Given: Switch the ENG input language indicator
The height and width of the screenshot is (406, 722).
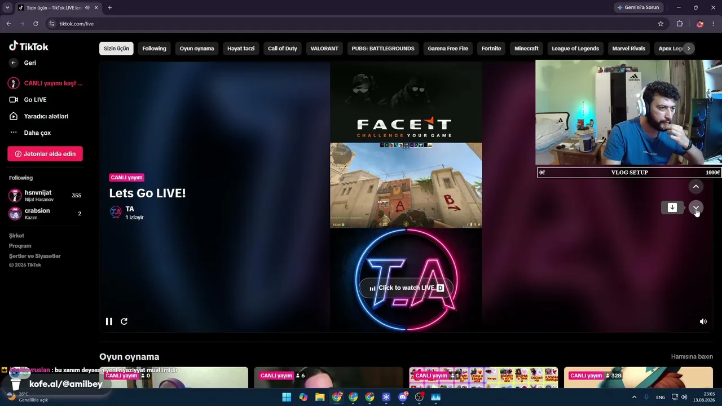Looking at the screenshot, I should [x=661, y=398].
